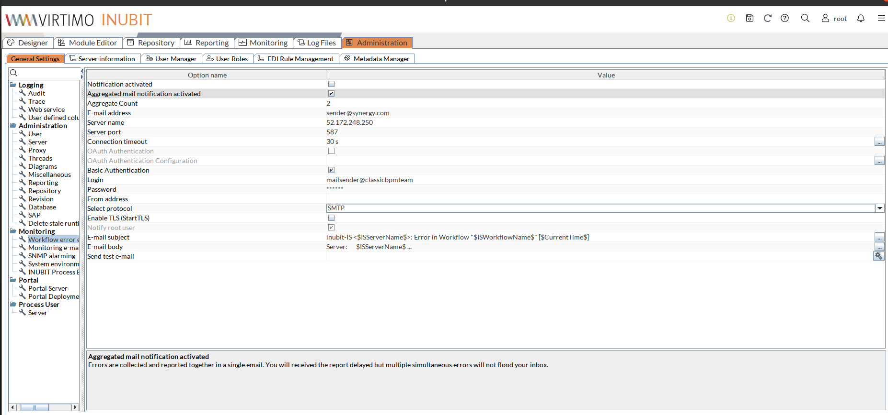Screen dimensions: 888x415
Task: Click the E-mail subject ellipsis button
Action: coord(879,237)
